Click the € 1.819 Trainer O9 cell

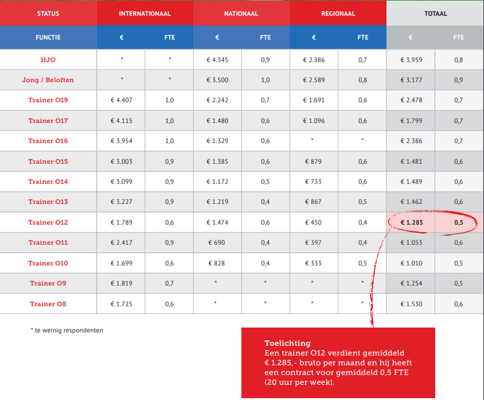pos(121,283)
